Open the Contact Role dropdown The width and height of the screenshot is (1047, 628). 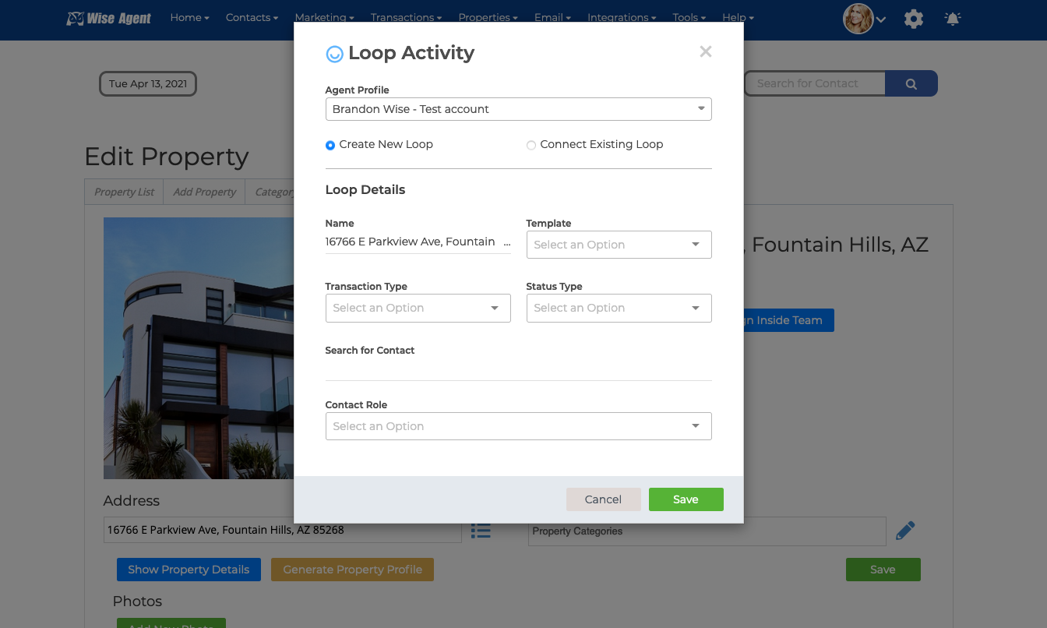coord(518,426)
